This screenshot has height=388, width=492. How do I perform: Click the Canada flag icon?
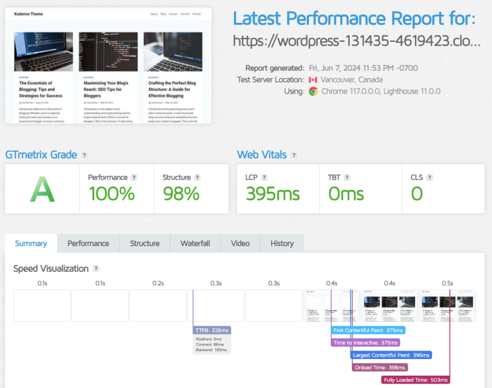[x=313, y=80]
